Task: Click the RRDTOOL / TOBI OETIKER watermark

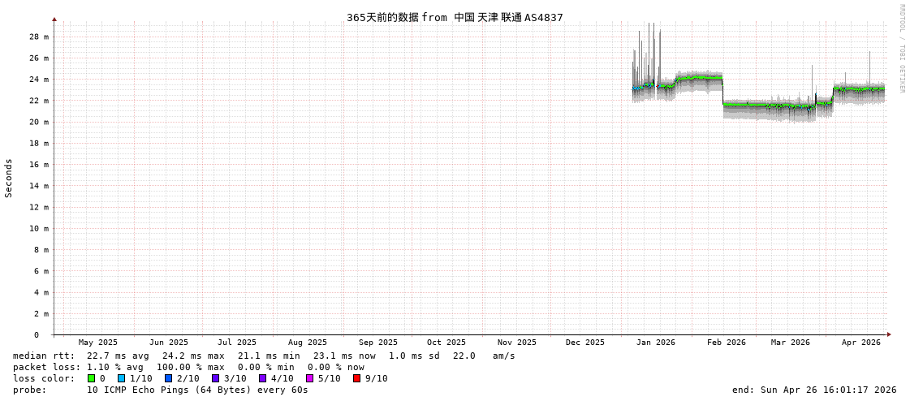Action: [901, 49]
